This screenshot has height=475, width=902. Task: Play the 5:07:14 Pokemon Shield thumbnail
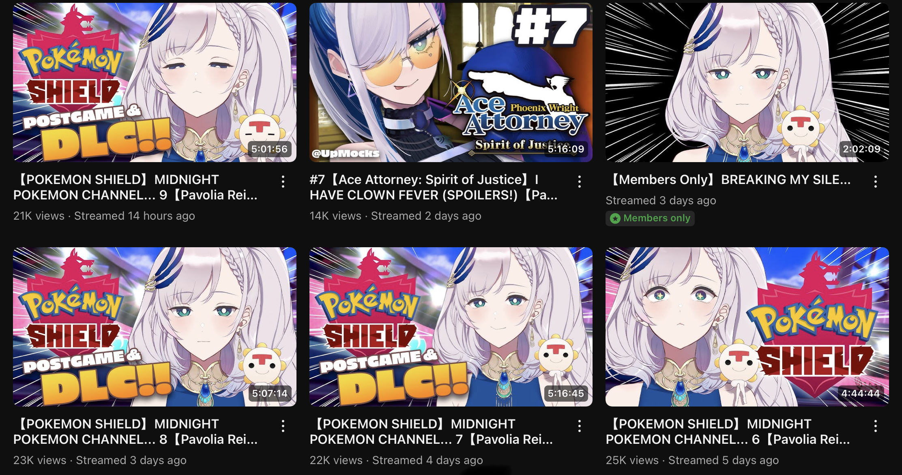(155, 327)
